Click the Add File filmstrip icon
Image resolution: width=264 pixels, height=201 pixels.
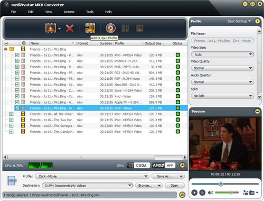51,28
